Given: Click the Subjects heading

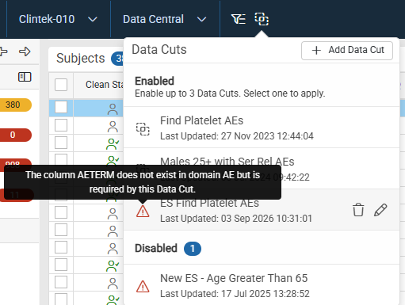Looking at the screenshot, I should [x=81, y=58].
